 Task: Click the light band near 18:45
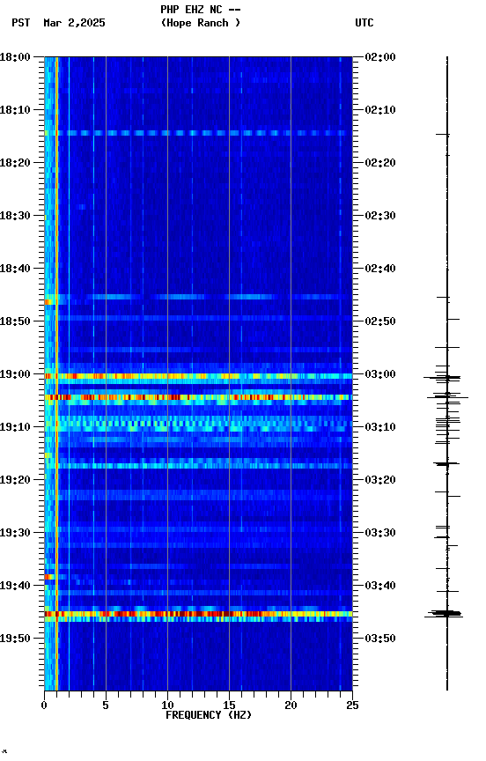point(198,297)
